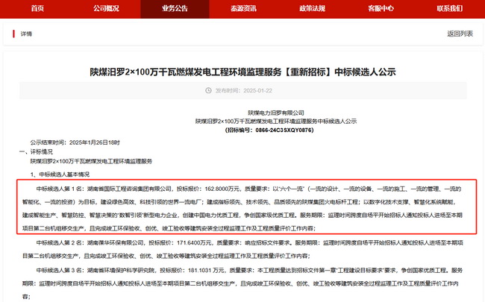This screenshot has width=485, height=302.
Task: Click the 详情 section label
Action: 26,34
